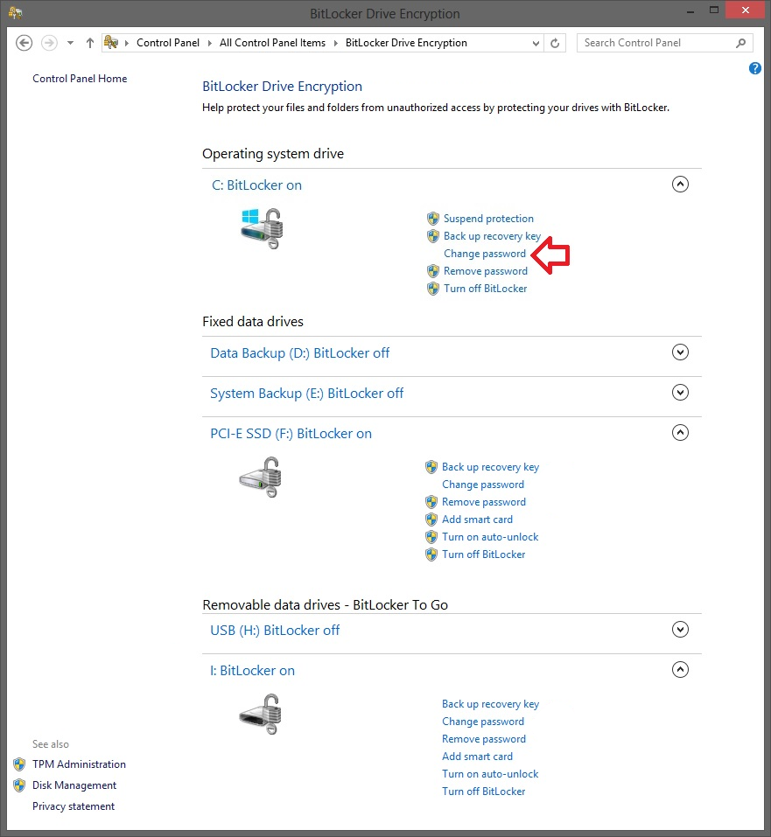Open TPM Administration link
The height and width of the screenshot is (837, 771).
click(79, 764)
